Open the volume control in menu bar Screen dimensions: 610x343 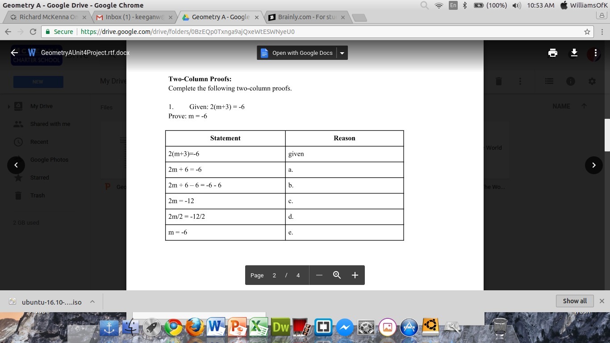pos(517,5)
